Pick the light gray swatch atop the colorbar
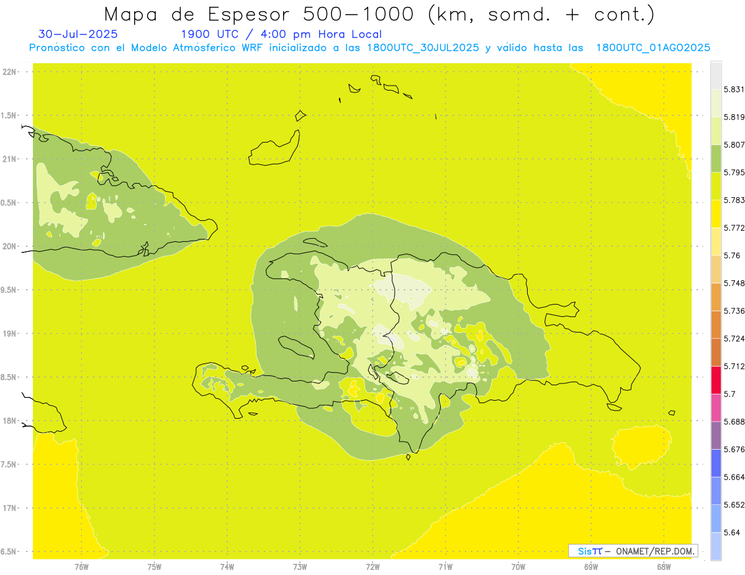The height and width of the screenshot is (575, 745). [x=716, y=75]
